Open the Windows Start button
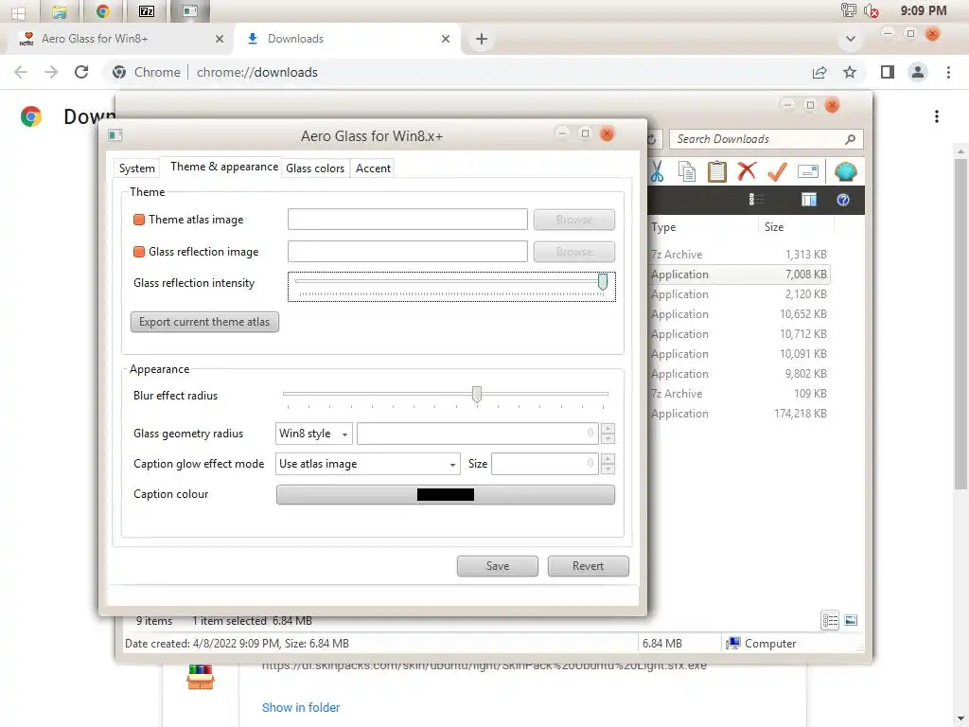This screenshot has width=969, height=727. coord(18,11)
